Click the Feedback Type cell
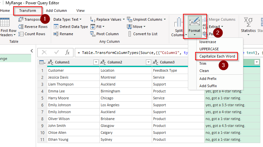Image resolution: width=263 pixels, height=147 pixels. 170,70
